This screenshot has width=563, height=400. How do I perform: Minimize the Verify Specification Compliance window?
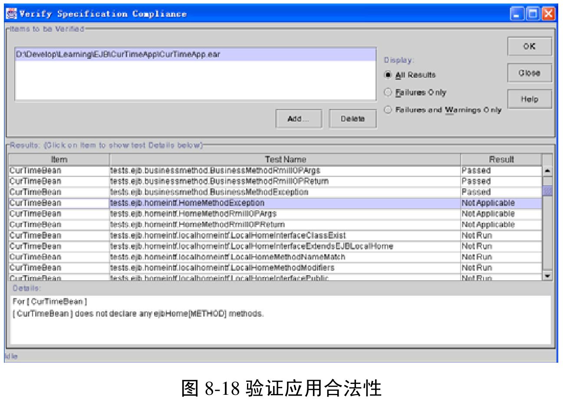(517, 14)
